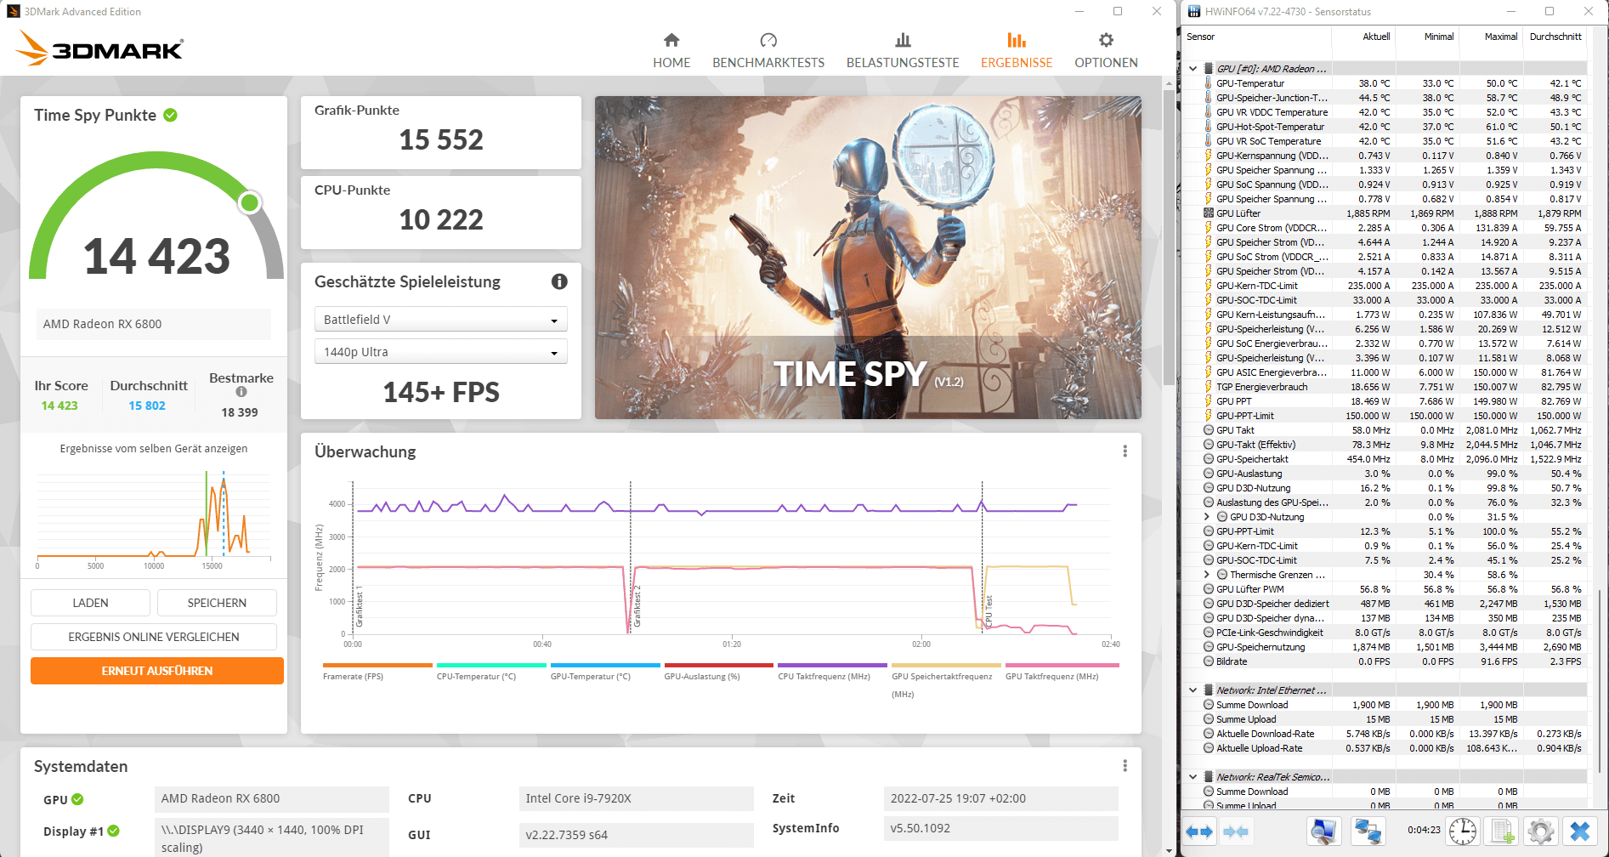
Task: Click the HWiNFO reset clock icon
Action: (x=1463, y=831)
